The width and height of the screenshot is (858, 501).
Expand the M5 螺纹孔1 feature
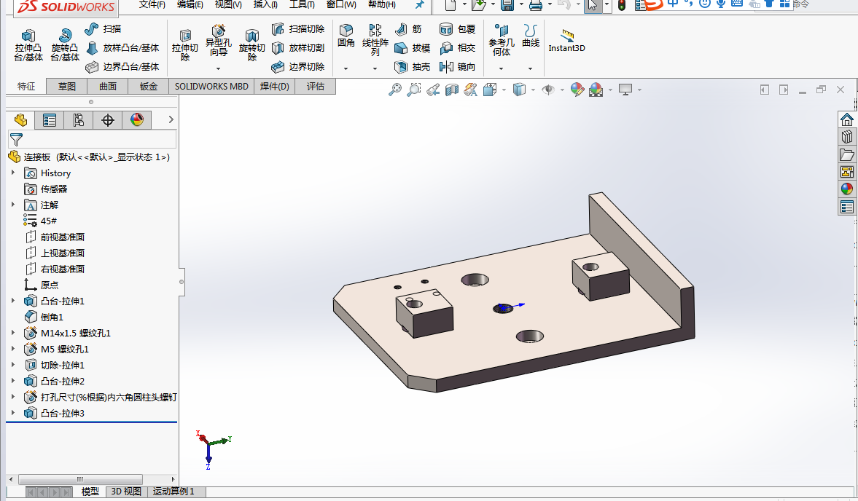pos(13,349)
